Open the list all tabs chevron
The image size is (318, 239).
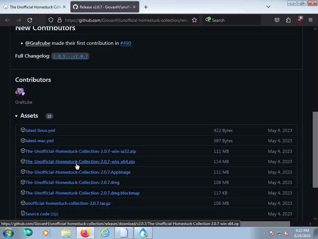coord(268,7)
